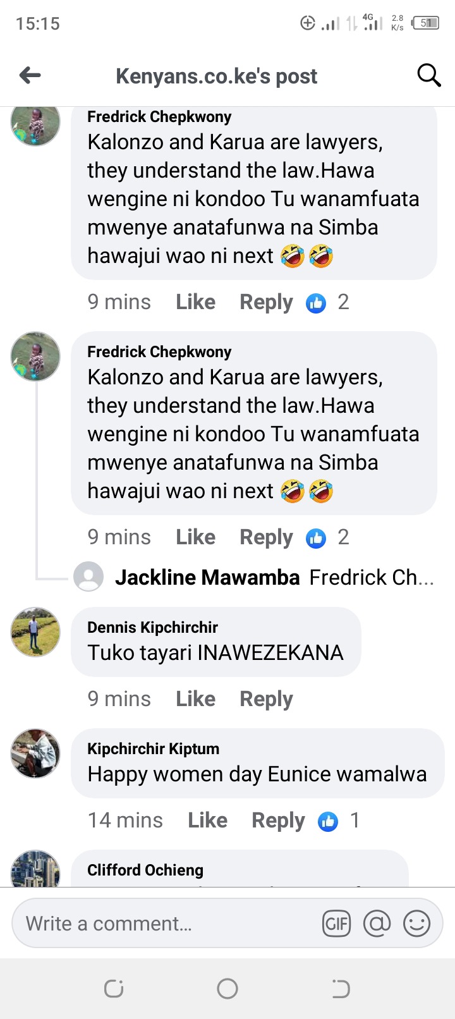This screenshot has height=1019, width=455.
Task: Tap the @ mention icon
Action: click(x=377, y=924)
